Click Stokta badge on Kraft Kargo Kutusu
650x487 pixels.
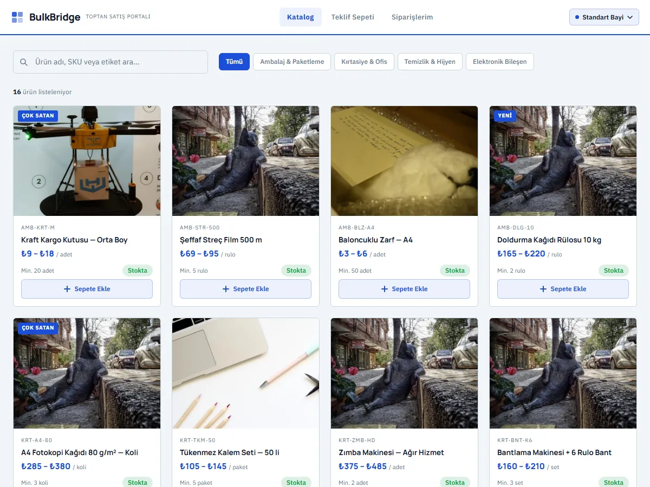coord(138,271)
